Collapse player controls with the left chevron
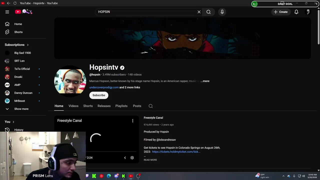The height and width of the screenshot is (180, 320). click(x=125, y=158)
